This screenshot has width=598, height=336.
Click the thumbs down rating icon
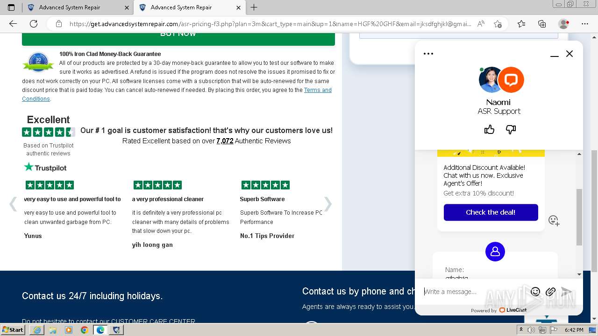(511, 129)
